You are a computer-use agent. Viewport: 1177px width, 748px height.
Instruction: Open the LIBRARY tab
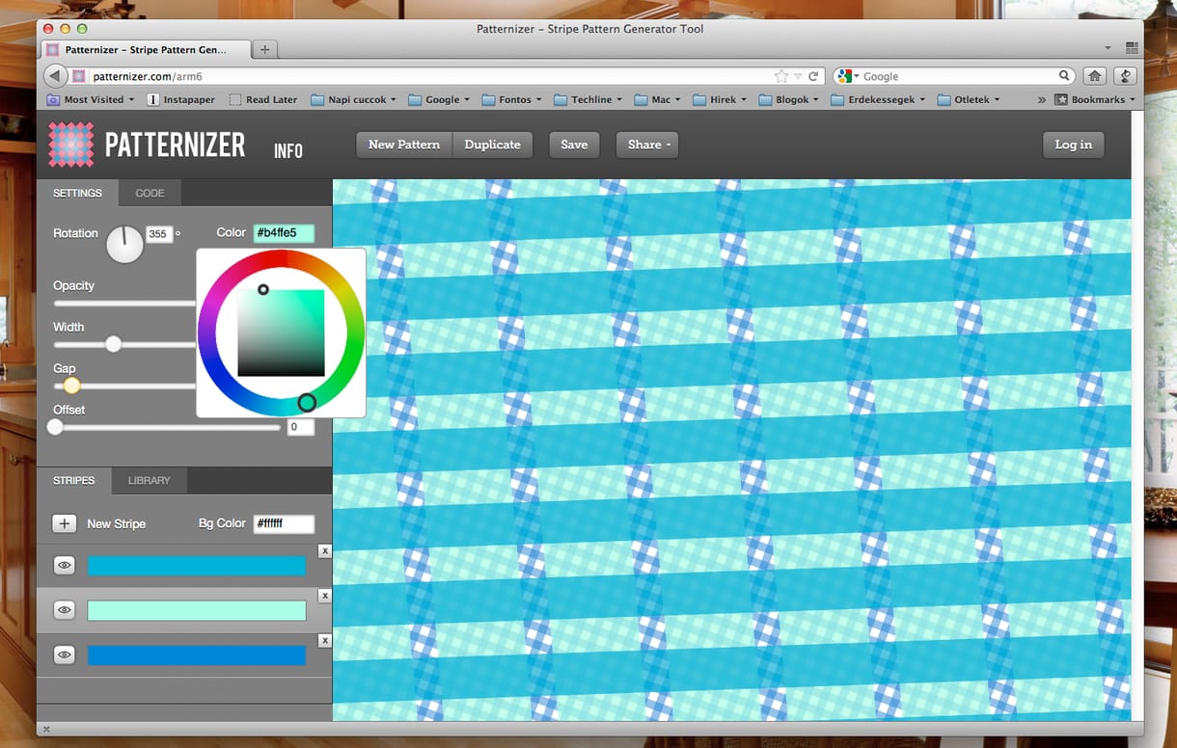150,480
